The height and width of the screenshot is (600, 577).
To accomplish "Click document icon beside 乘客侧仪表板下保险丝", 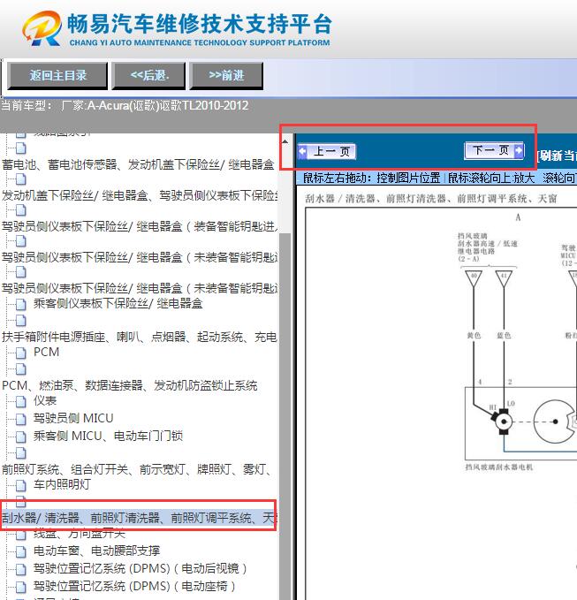I will pyautogui.click(x=20, y=304).
